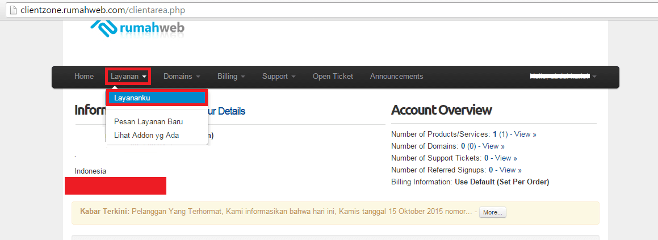Go to Announcements in the navbar
658x240 pixels.
pos(397,77)
